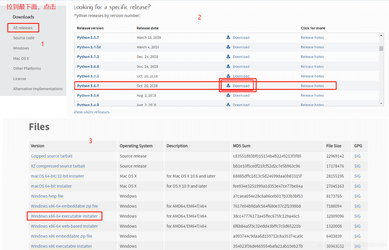Open Python 3.6.7 release link

pyautogui.click(x=88, y=86)
